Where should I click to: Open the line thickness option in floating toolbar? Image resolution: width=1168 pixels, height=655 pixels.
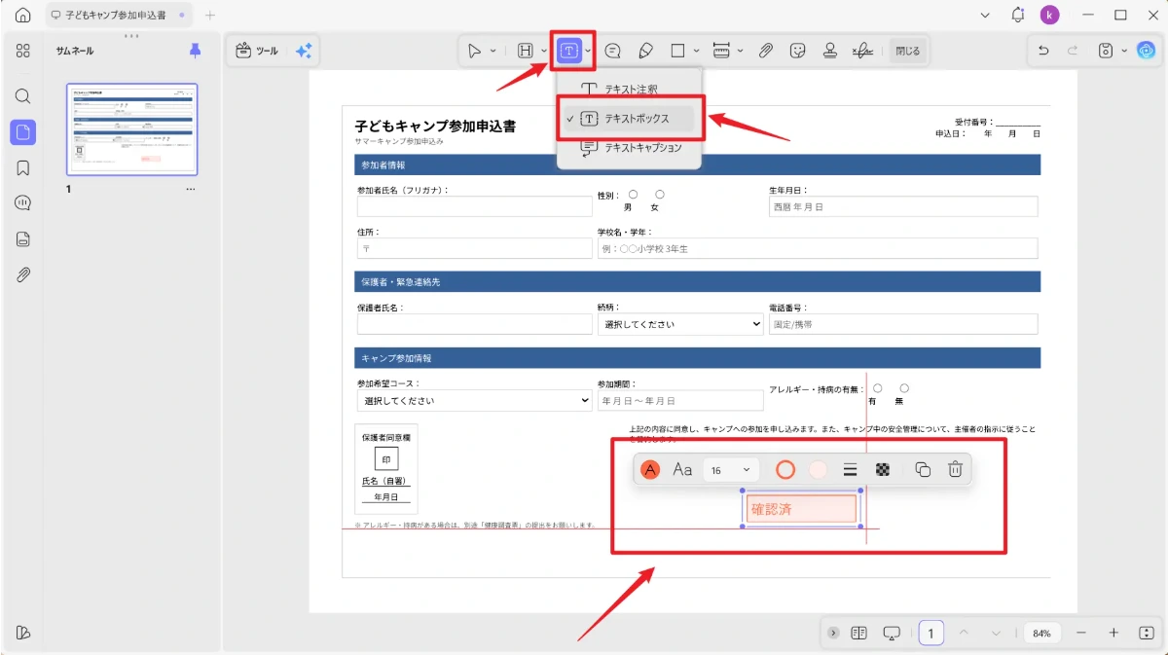coord(850,470)
